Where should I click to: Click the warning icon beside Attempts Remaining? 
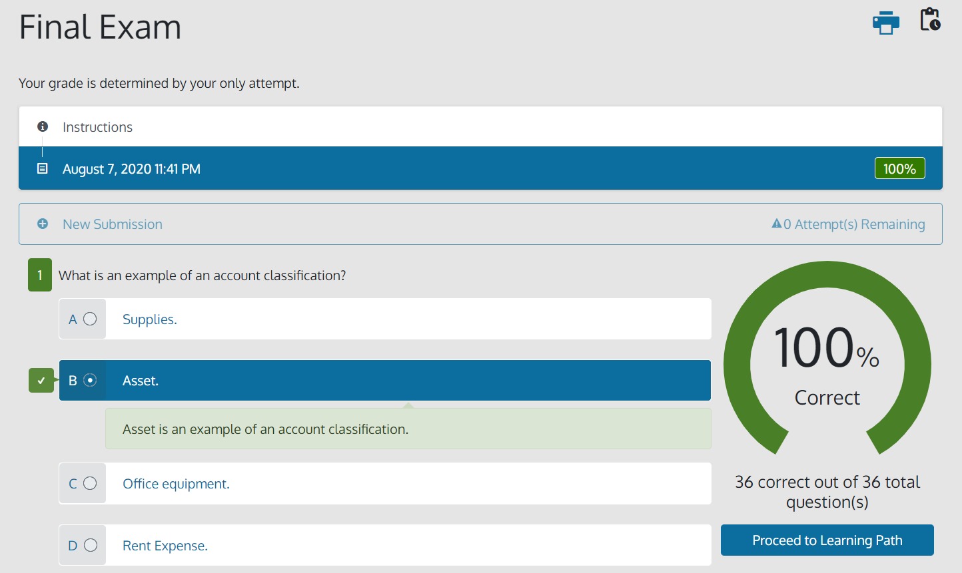coord(776,224)
